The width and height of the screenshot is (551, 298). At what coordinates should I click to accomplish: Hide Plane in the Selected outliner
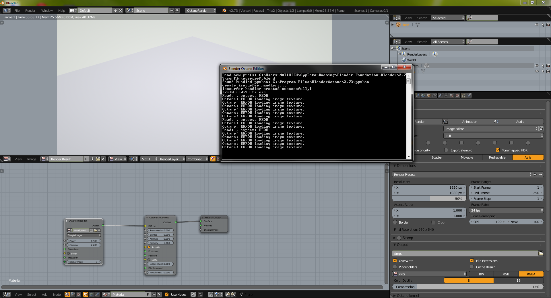click(537, 25)
